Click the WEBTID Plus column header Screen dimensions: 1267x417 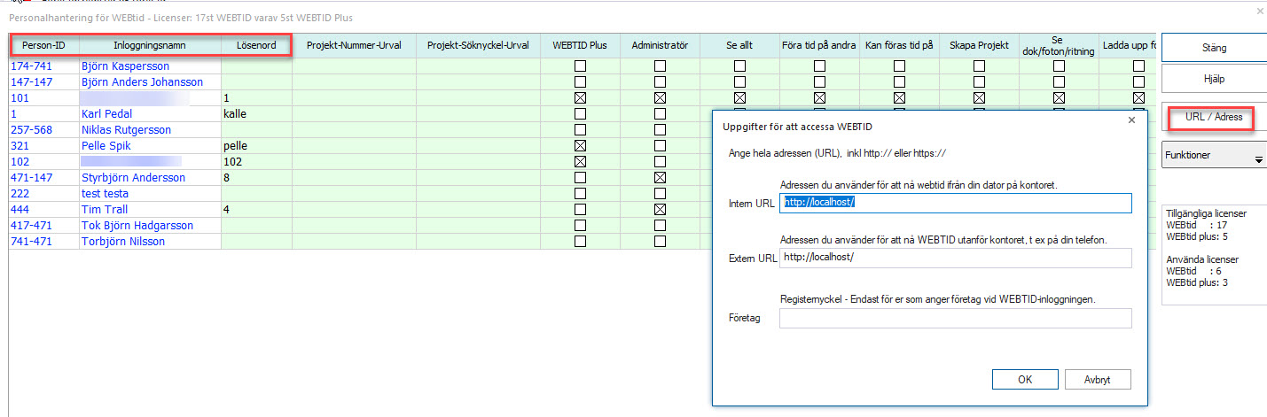coord(580,45)
